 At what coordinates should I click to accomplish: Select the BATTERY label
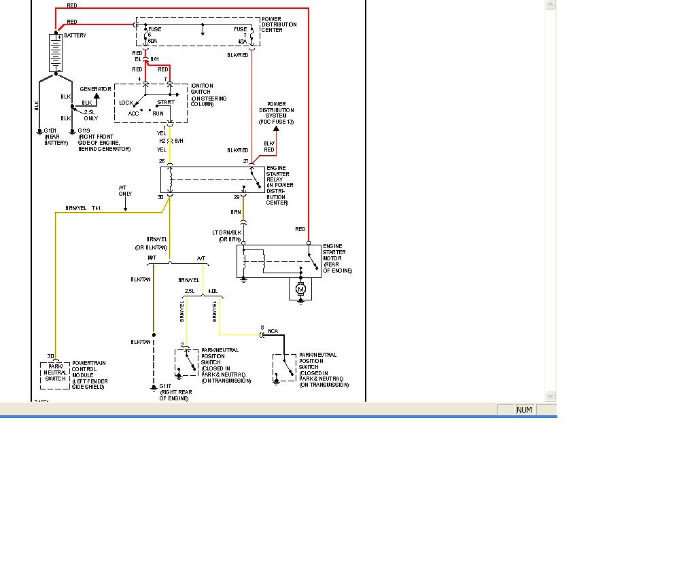(75, 35)
